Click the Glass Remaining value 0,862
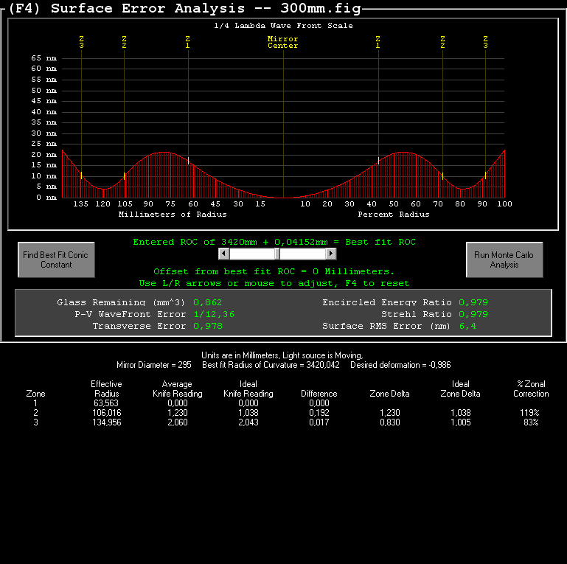This screenshot has height=564, width=567. [x=207, y=302]
